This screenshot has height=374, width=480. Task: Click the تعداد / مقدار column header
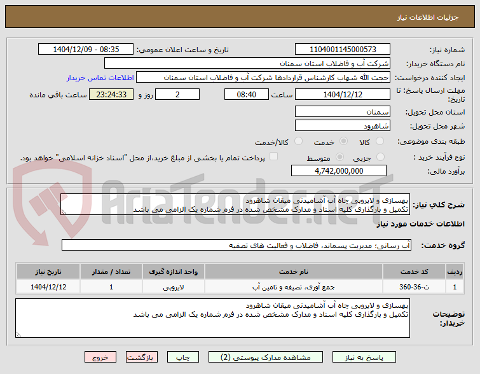tap(111, 272)
